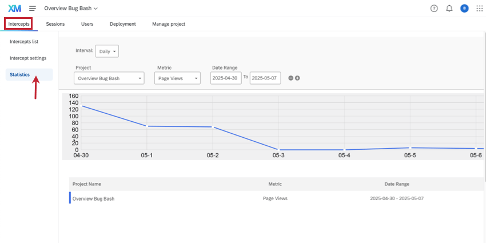
Task: Open the Interval Daily dropdown
Action: pyautogui.click(x=107, y=51)
